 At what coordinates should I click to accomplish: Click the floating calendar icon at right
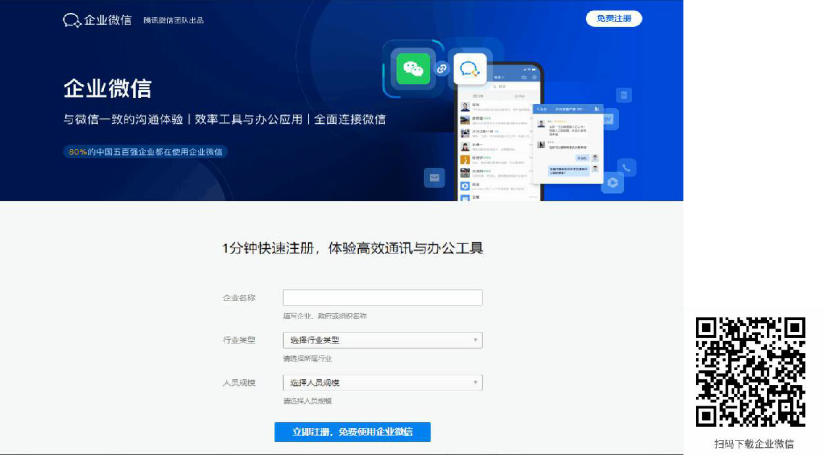pyautogui.click(x=624, y=95)
